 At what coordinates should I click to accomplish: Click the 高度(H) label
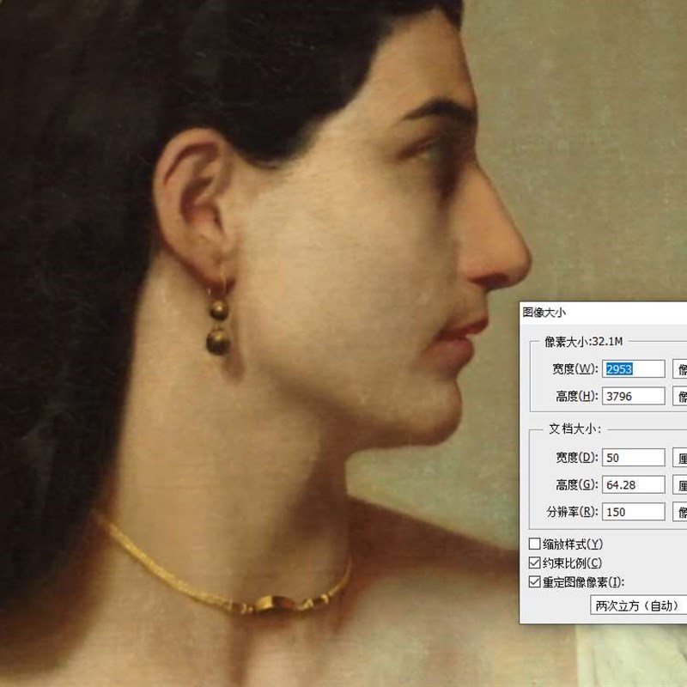pyautogui.click(x=577, y=396)
